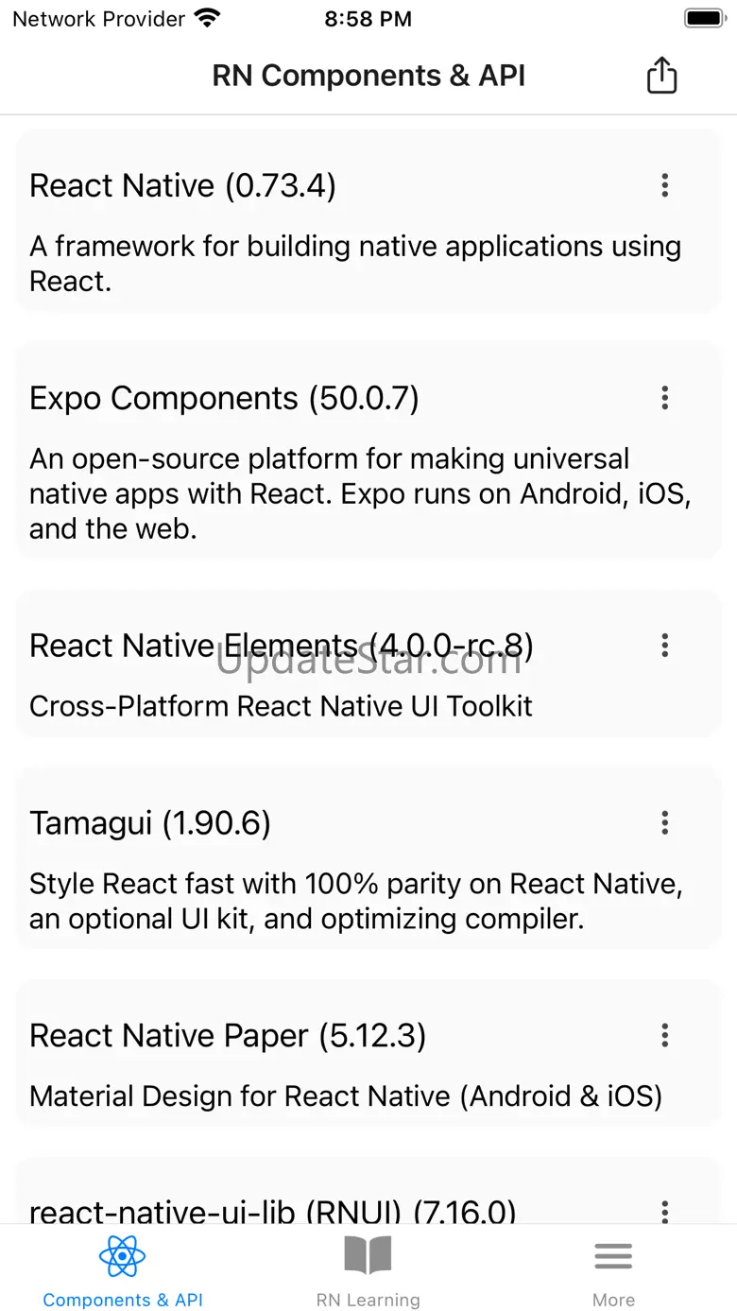Switch to the RN Learning tab label
This screenshot has height=1311, width=737.
(368, 1300)
